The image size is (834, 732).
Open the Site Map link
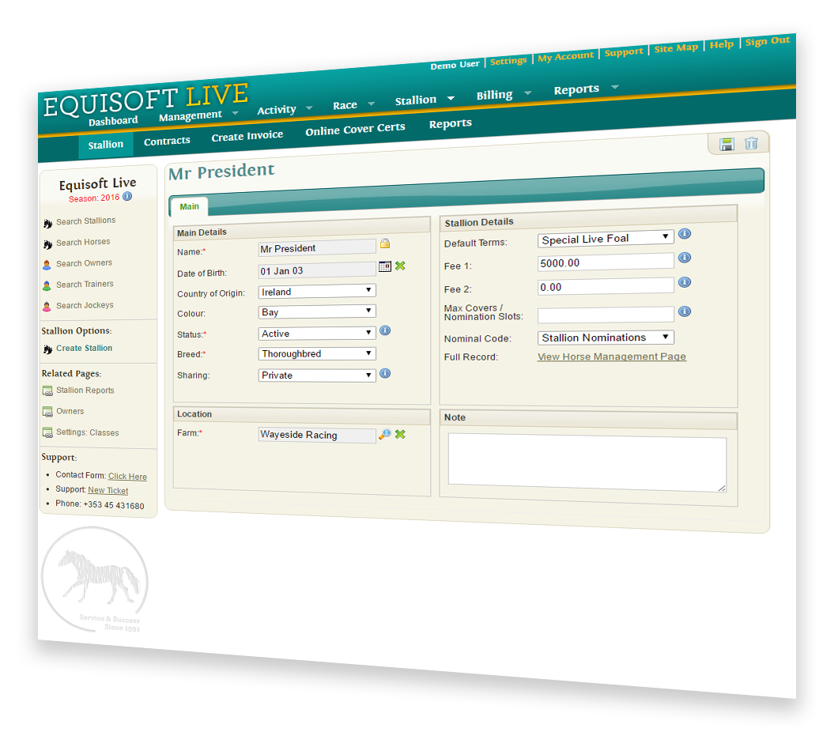pyautogui.click(x=676, y=48)
